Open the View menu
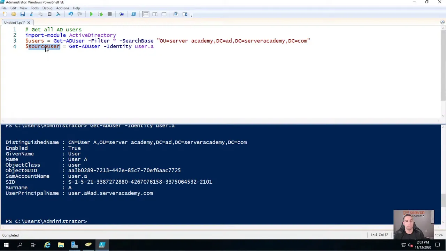The image size is (446, 251). click(x=23, y=8)
